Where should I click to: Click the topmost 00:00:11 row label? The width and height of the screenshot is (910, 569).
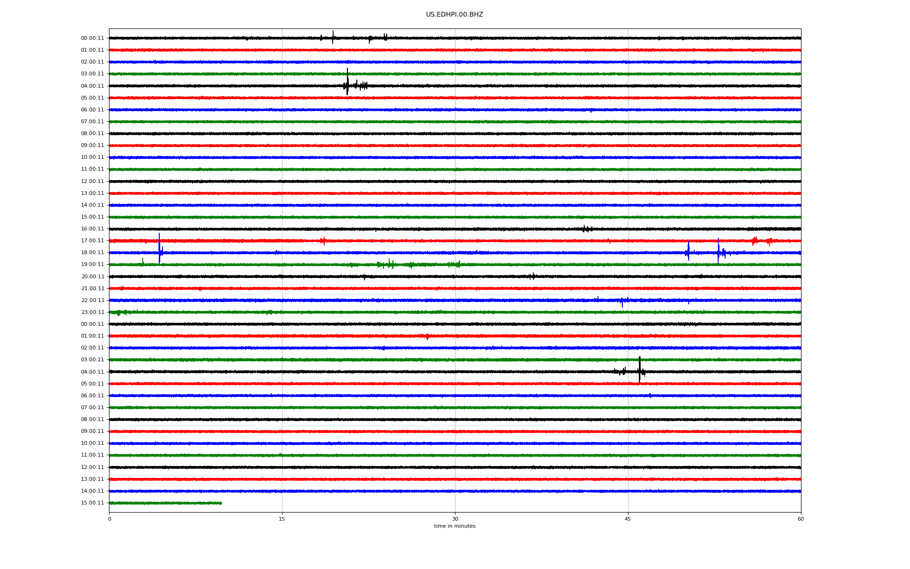coord(92,38)
